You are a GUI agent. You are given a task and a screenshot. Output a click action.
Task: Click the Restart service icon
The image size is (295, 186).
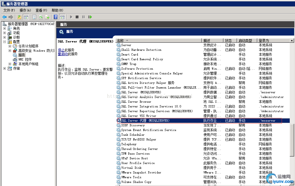[90, 17]
